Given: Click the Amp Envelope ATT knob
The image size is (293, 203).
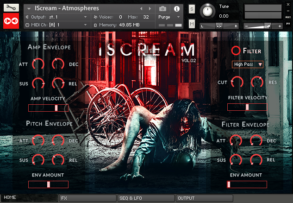Looking at the screenshot, I should [x=38, y=64].
